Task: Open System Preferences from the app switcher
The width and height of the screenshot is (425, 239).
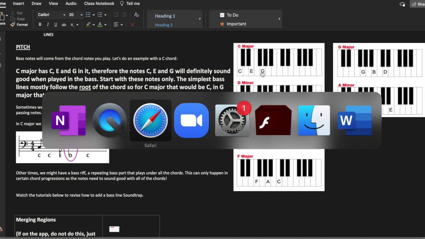Action: coord(232,120)
